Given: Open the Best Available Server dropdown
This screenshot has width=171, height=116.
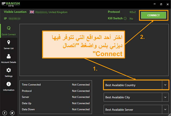Looking at the screenshot, I should pyautogui.click(x=136, y=109).
